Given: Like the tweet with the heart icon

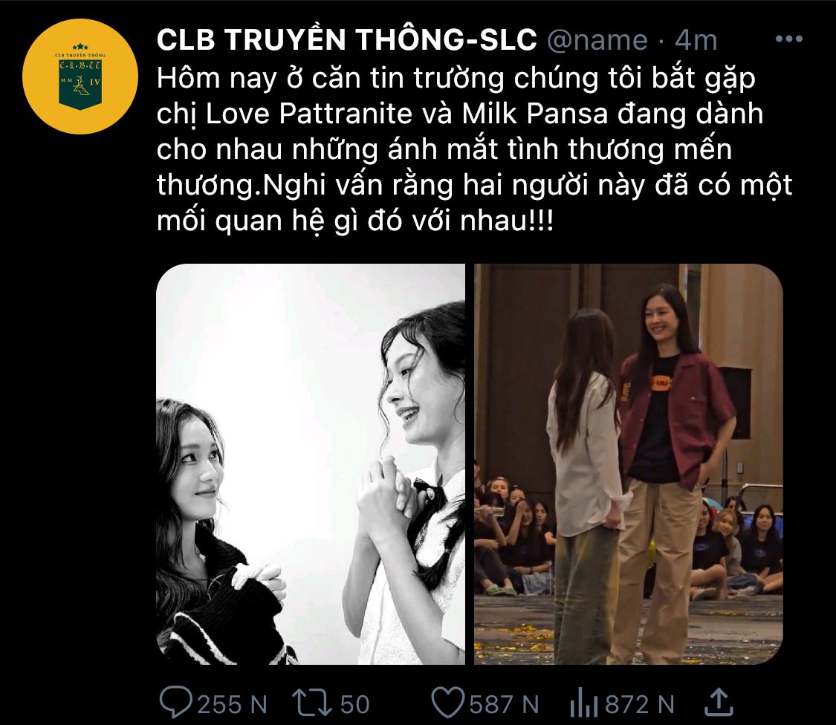Looking at the screenshot, I should (448, 703).
